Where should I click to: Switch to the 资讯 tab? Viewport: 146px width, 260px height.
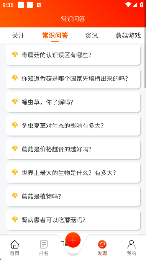point(92,36)
